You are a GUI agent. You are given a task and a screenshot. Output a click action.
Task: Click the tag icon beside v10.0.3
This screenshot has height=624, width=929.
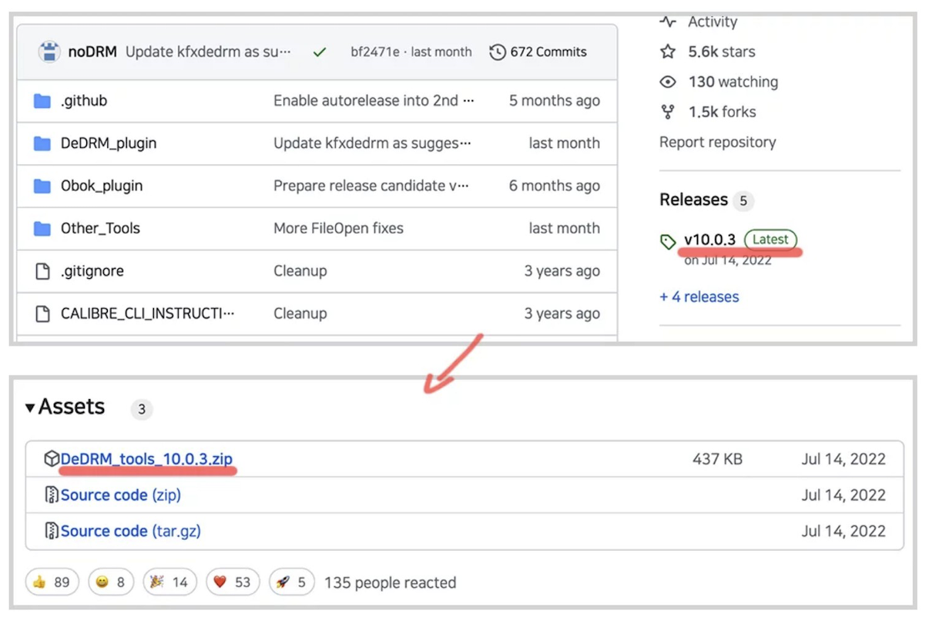pos(668,241)
